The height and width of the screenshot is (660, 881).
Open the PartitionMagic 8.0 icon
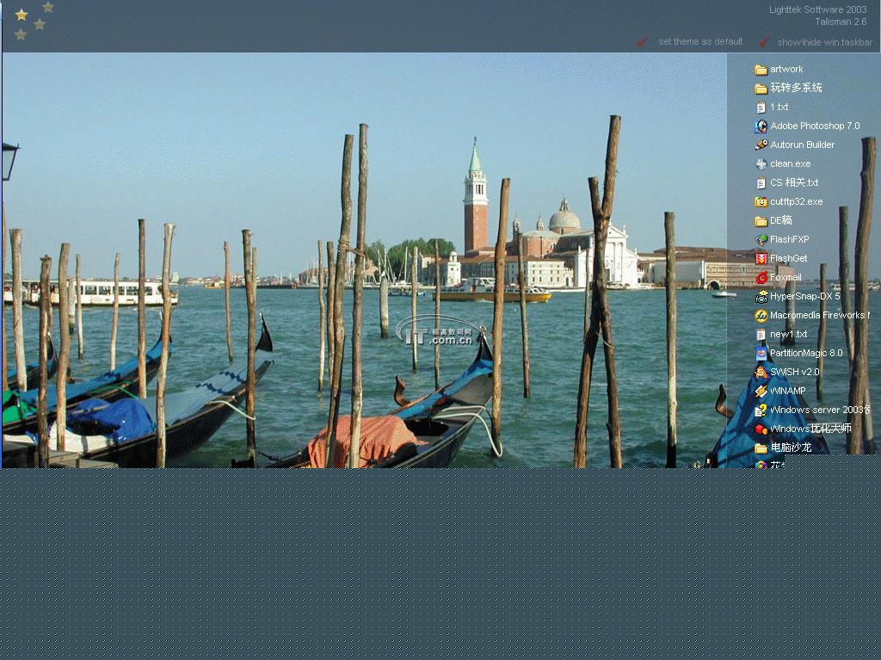point(761,354)
